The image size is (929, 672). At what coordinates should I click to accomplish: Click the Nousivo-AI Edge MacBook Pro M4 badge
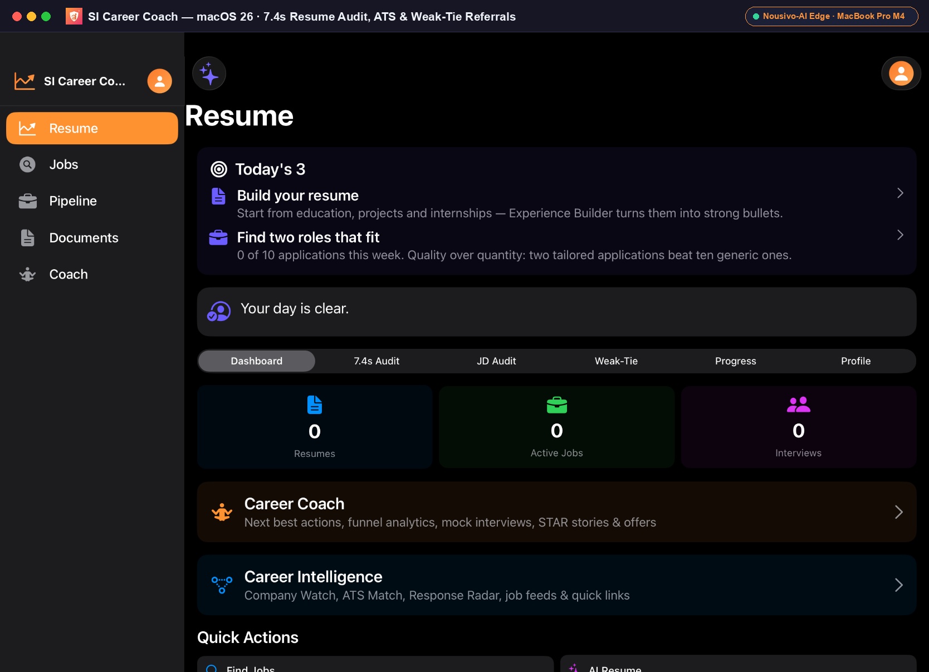coord(832,16)
